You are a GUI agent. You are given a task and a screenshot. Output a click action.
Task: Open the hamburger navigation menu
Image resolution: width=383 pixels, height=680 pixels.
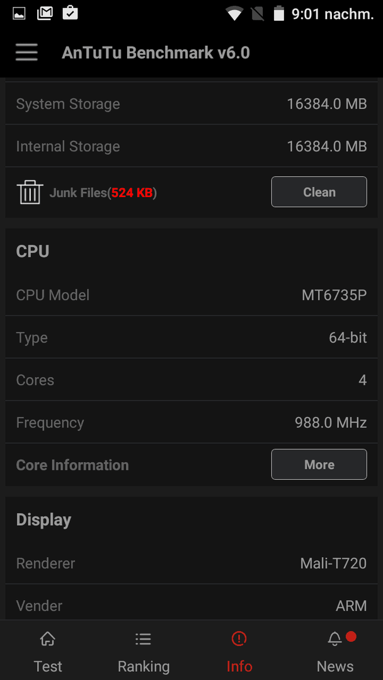click(x=26, y=53)
